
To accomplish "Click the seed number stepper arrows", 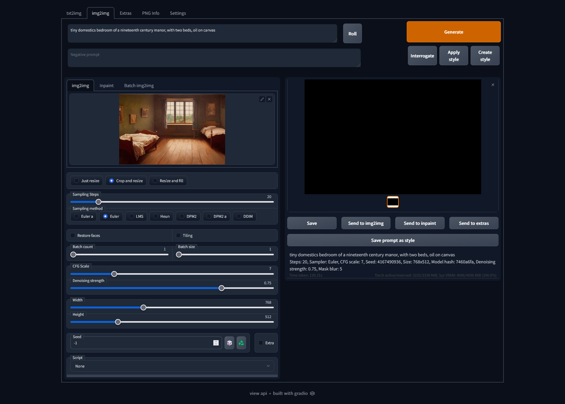I will [216, 343].
